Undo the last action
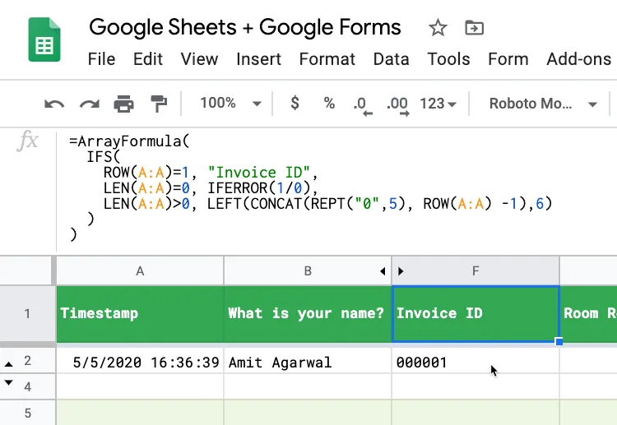 point(54,104)
